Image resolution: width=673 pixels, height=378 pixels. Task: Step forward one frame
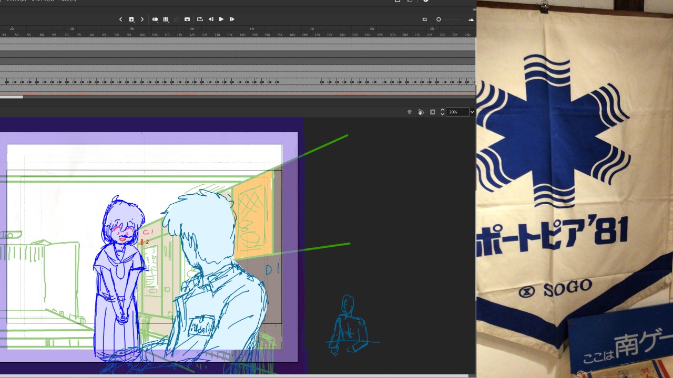click(x=232, y=19)
